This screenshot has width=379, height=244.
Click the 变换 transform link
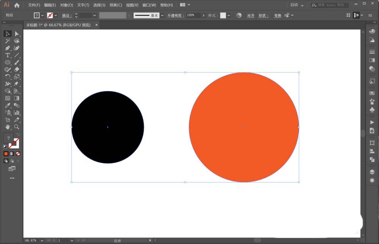pyautogui.click(x=277, y=16)
